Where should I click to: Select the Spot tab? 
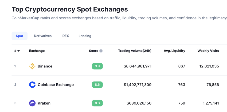click(19, 36)
